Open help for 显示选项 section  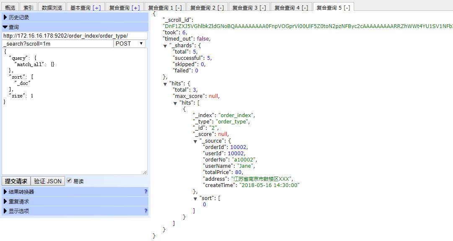[145, 211]
